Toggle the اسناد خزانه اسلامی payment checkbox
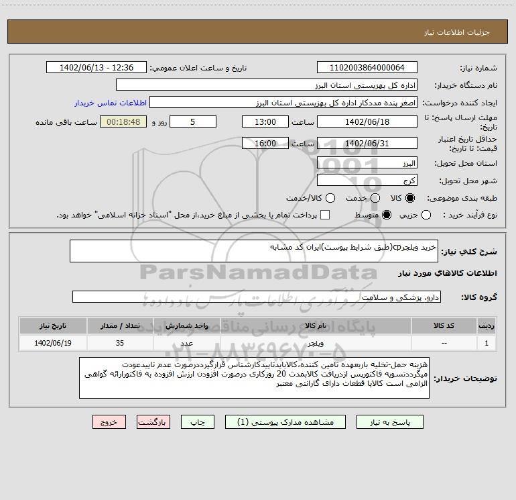Viewport: 516px width, 500px height. tap(325, 215)
